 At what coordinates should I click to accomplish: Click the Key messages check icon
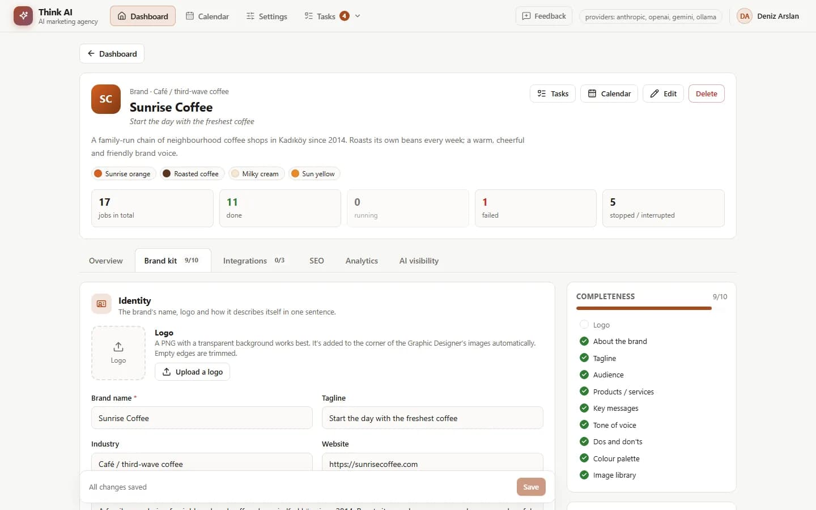click(584, 408)
